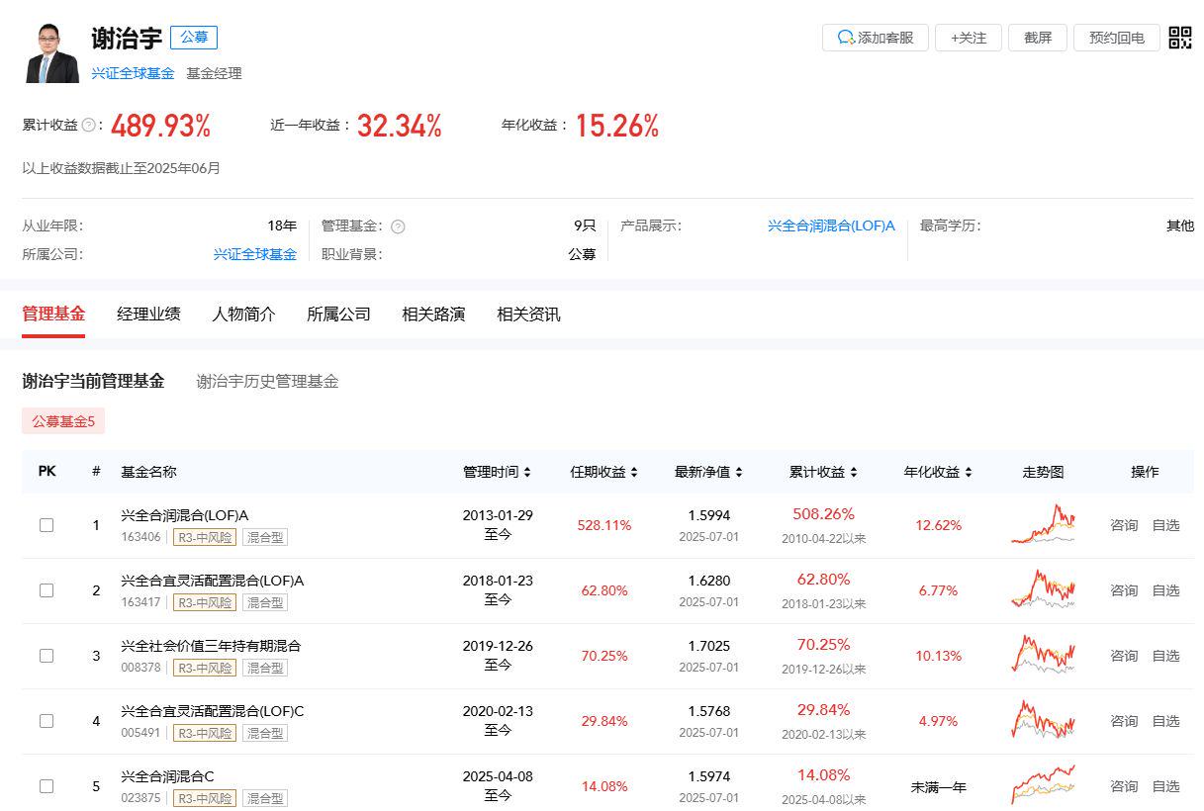Show 谢治宇当前管理基金 list
Screen dimensions: 1204x811
click(93, 381)
